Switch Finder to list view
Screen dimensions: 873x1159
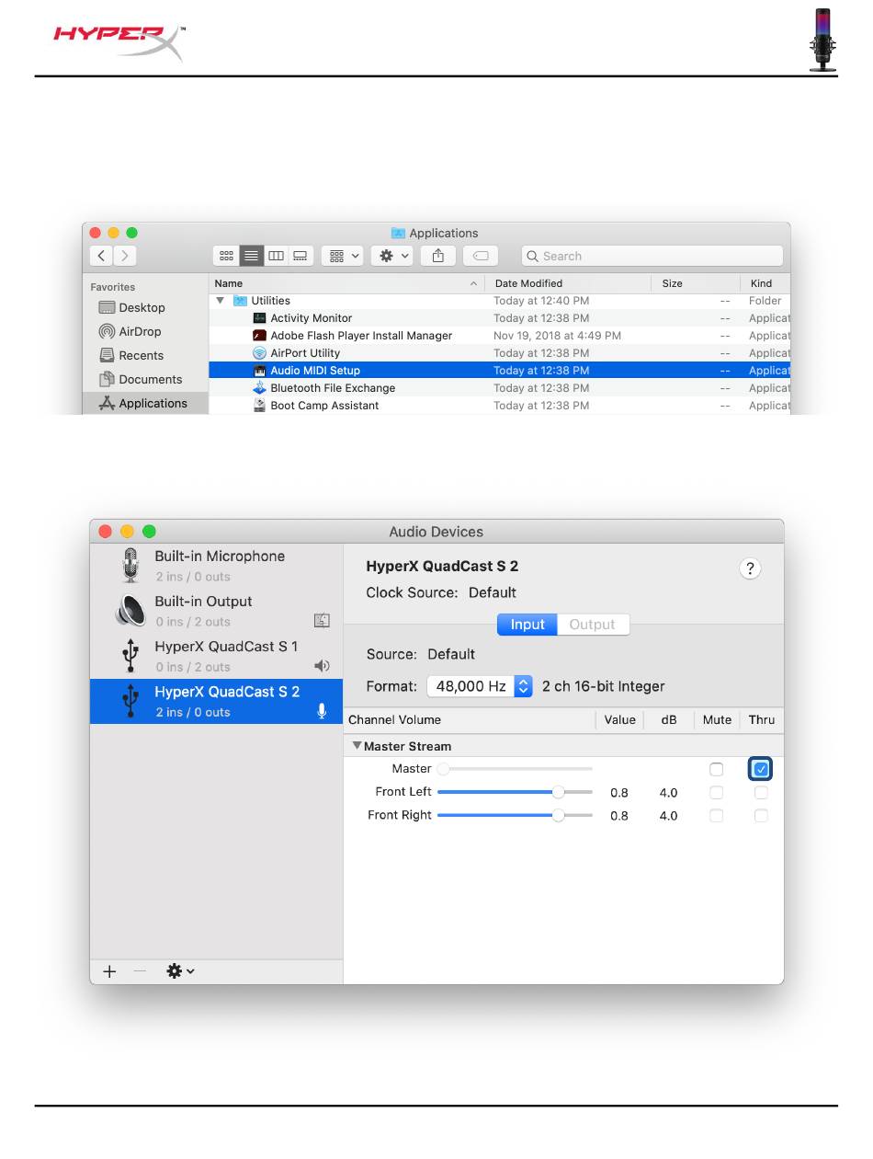click(251, 257)
